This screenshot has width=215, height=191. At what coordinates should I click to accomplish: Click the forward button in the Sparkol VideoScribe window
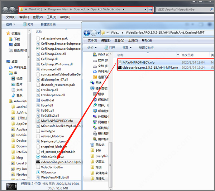pyautogui.click(x=12, y=10)
